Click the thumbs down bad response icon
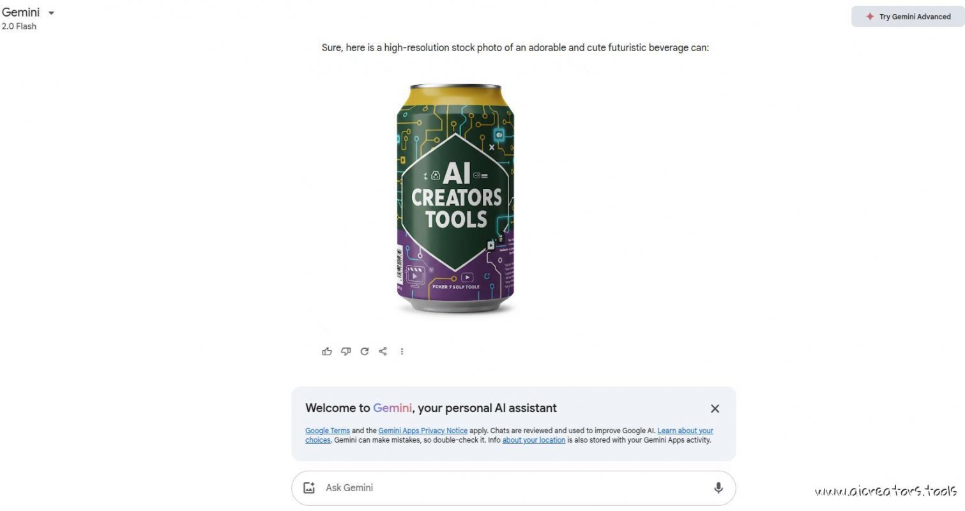Image resolution: width=965 pixels, height=511 pixels. [346, 351]
